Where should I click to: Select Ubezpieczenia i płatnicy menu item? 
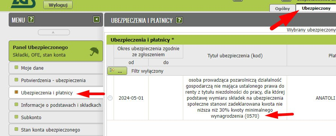[56, 93]
